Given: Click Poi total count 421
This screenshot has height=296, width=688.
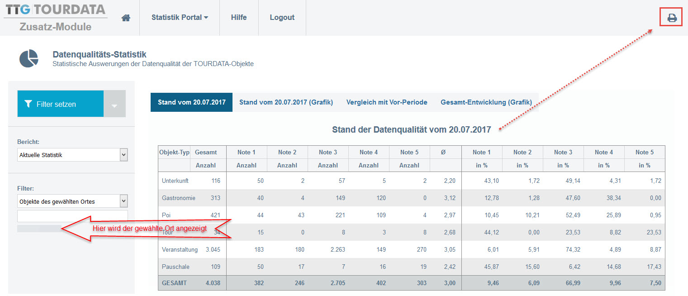Looking at the screenshot, I should pos(216,215).
